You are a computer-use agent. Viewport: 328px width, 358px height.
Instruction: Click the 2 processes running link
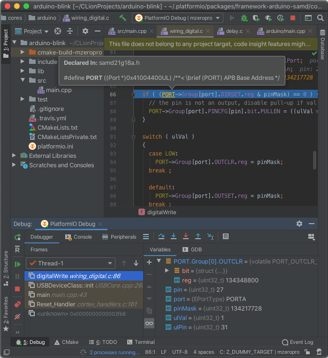[114, 352]
